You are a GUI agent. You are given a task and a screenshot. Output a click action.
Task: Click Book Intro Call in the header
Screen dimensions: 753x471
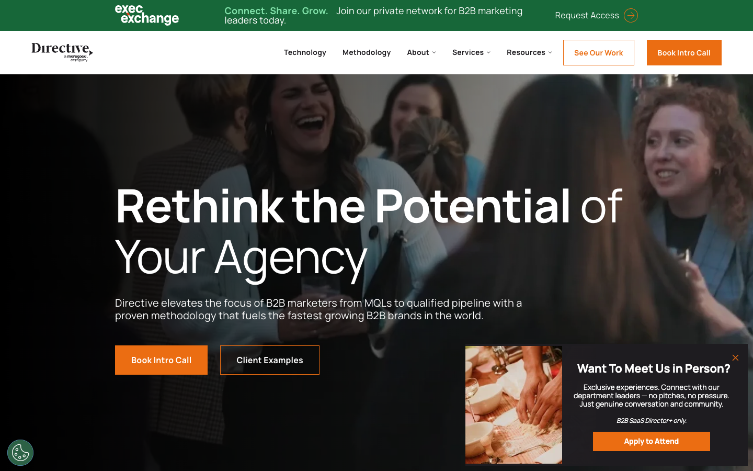(x=684, y=53)
